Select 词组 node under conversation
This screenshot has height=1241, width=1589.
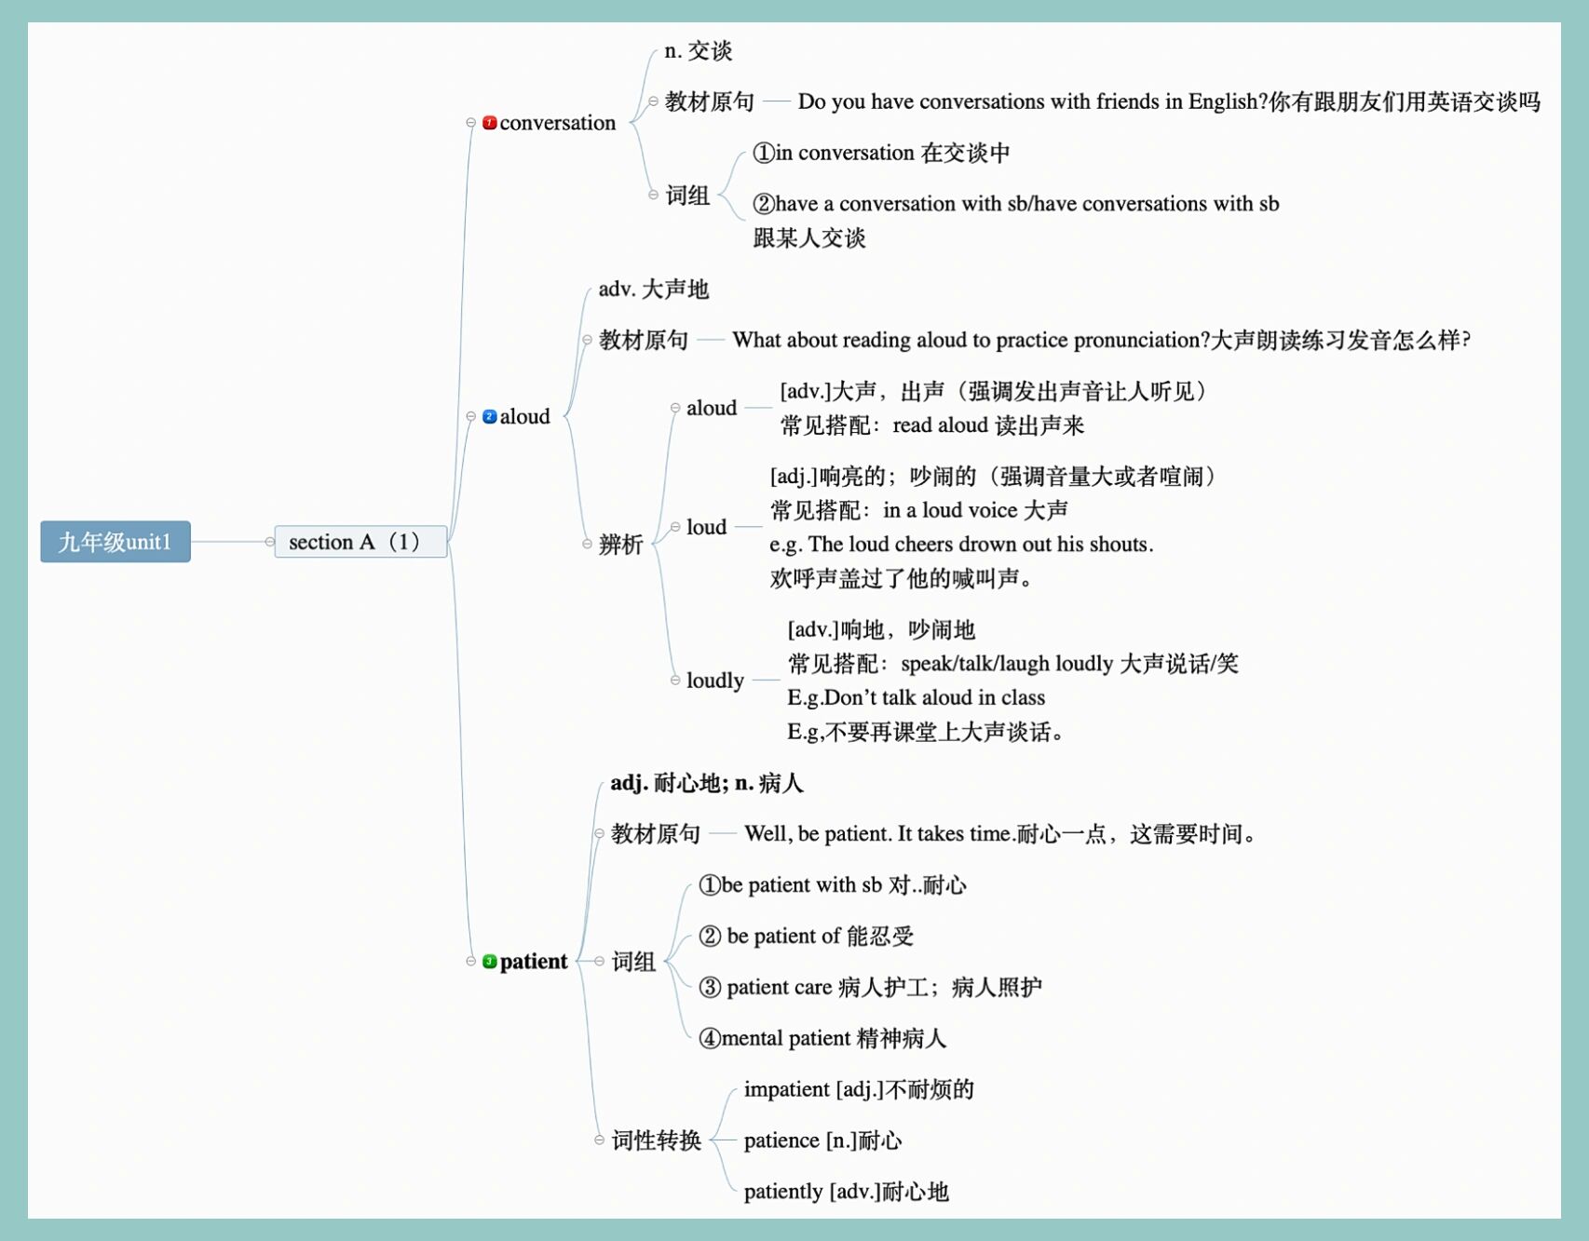coord(687,195)
